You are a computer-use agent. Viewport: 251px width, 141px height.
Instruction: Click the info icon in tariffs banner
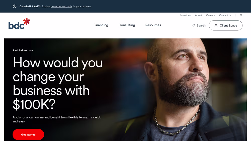click(15, 7)
